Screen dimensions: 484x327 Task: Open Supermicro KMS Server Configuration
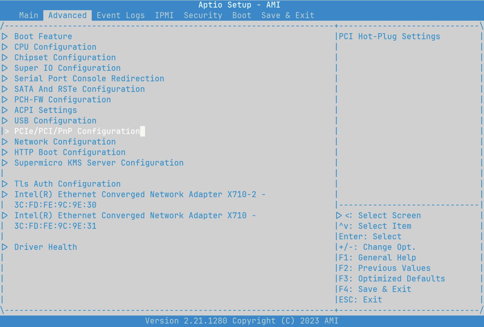99,163
